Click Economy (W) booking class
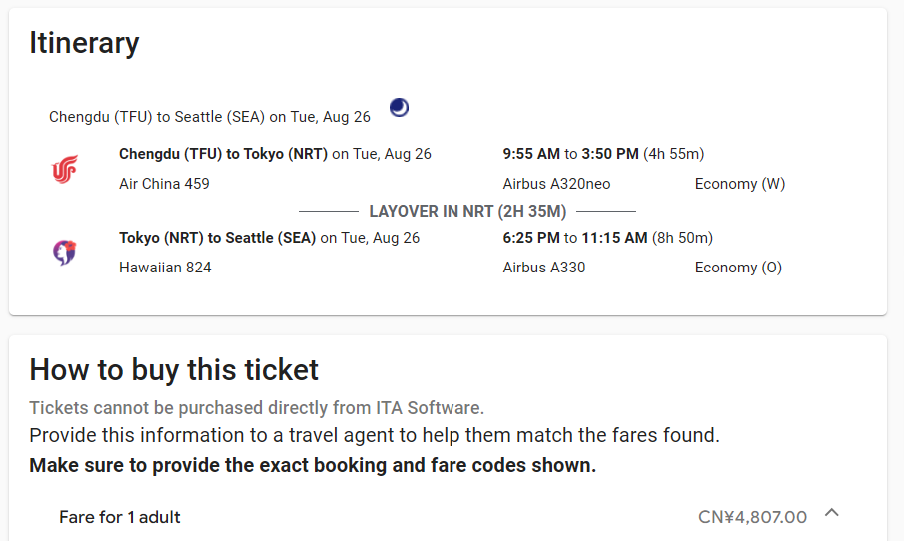This screenshot has height=541, width=904. [740, 184]
